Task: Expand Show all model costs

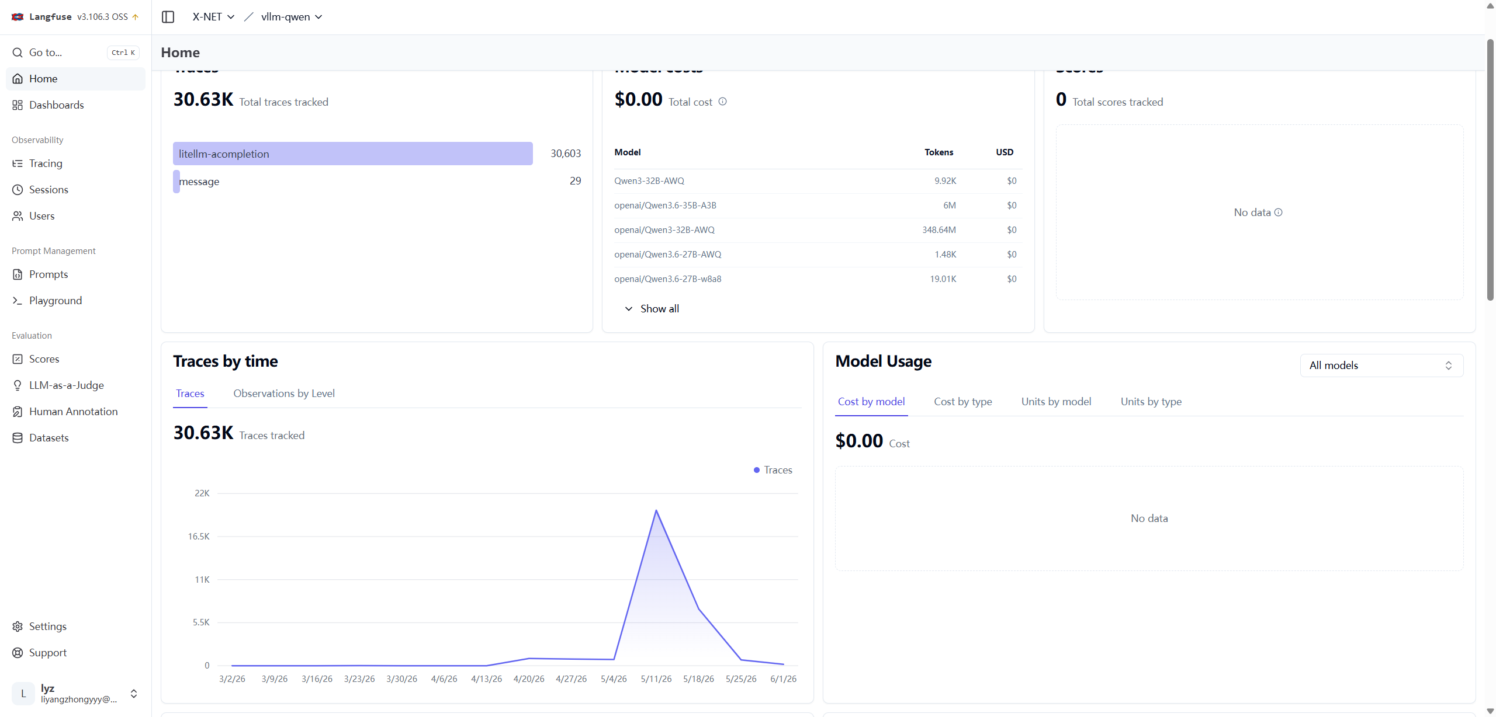Action: tap(652, 309)
